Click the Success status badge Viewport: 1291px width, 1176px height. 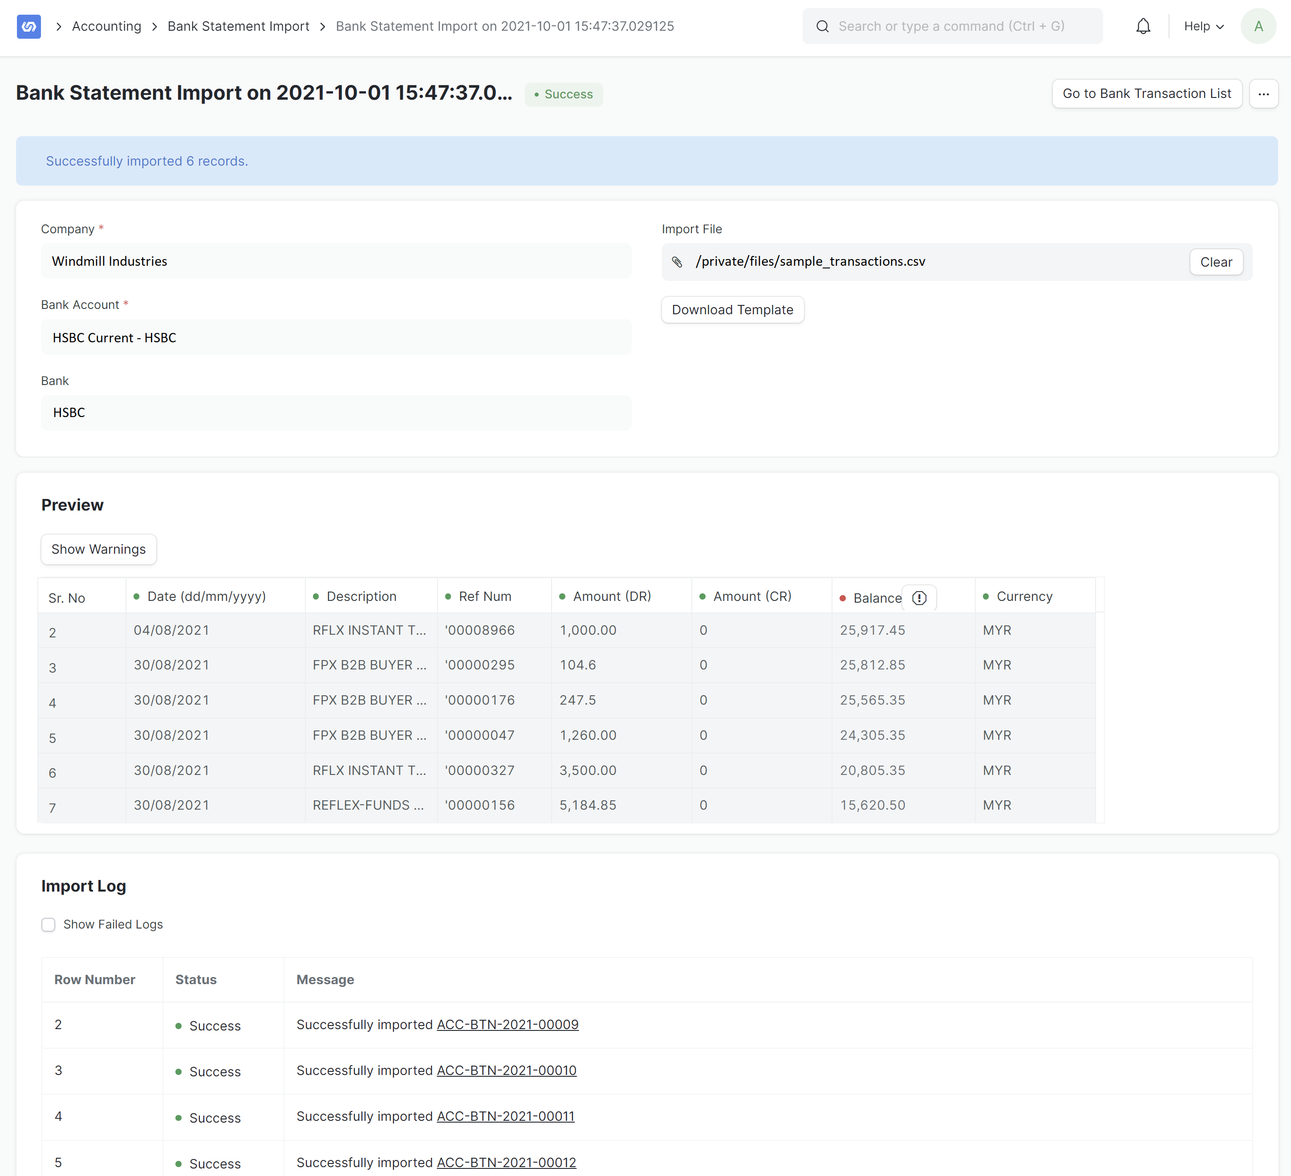click(564, 94)
